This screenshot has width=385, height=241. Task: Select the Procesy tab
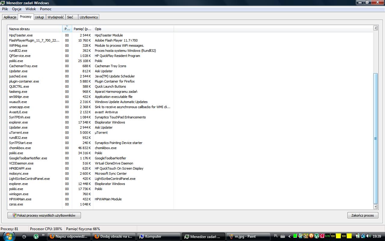[x=26, y=17]
